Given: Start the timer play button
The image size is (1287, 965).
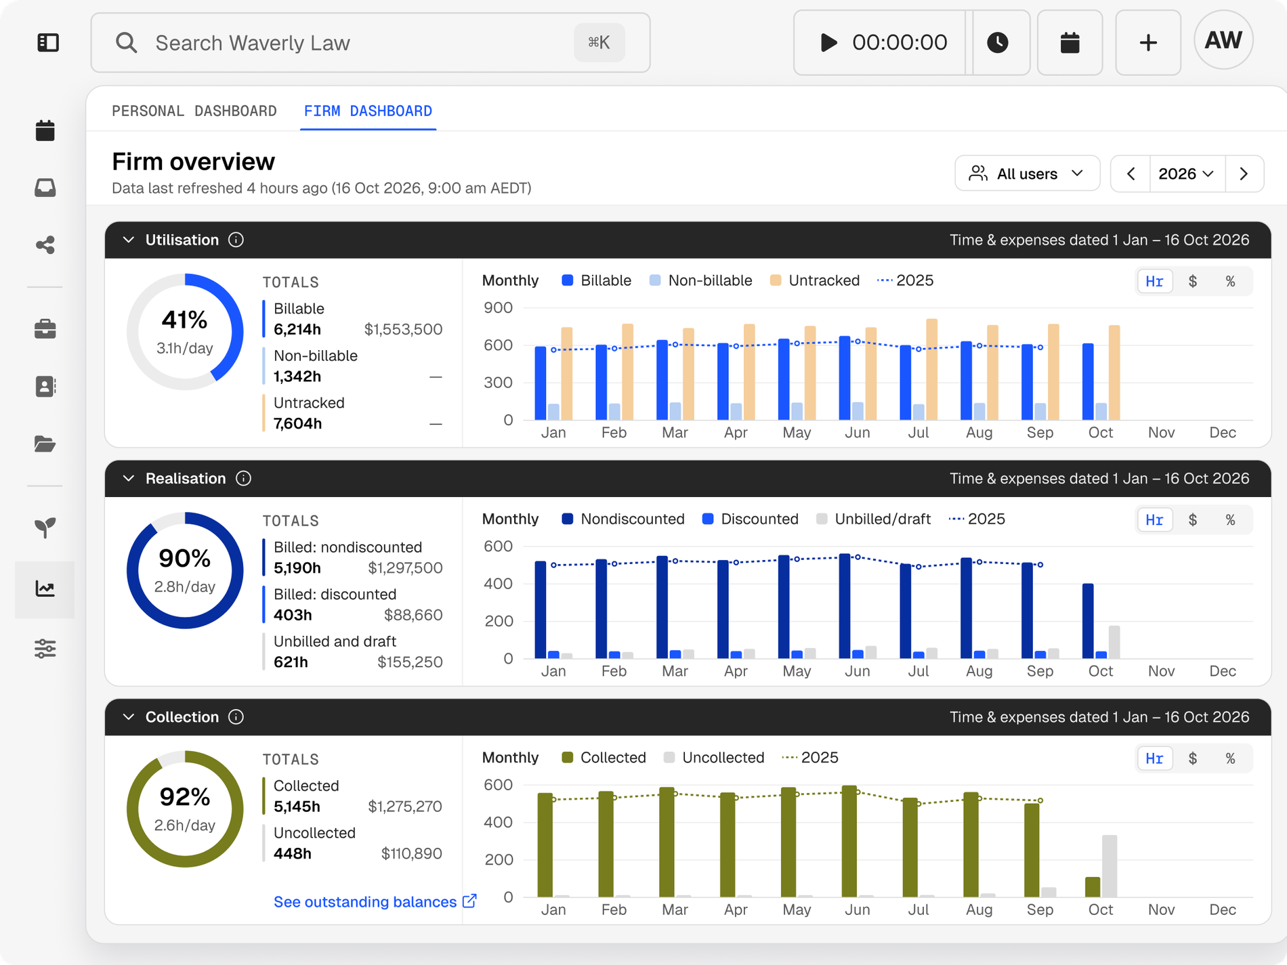Looking at the screenshot, I should (x=828, y=43).
